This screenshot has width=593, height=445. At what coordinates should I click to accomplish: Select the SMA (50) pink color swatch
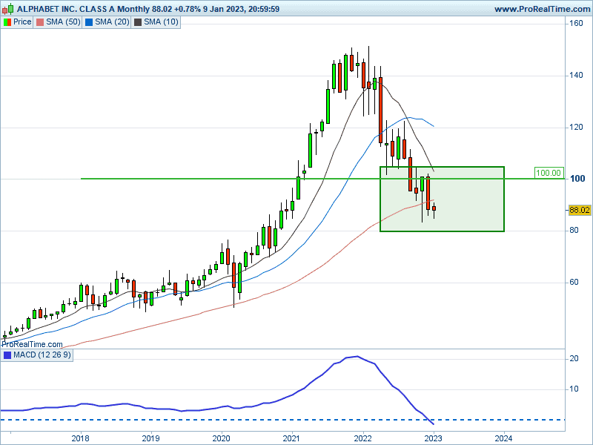41,22
